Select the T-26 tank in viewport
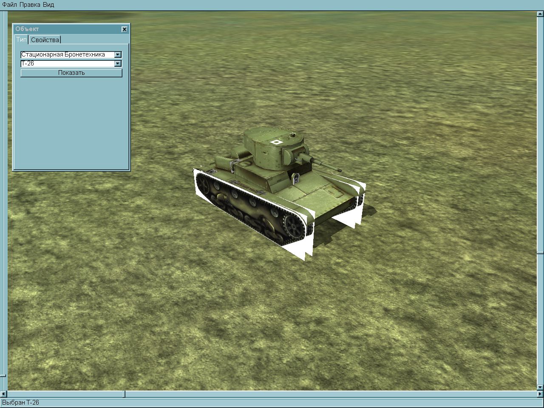 click(x=279, y=191)
